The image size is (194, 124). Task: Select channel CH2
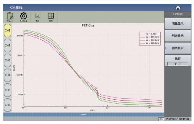[8, 45]
